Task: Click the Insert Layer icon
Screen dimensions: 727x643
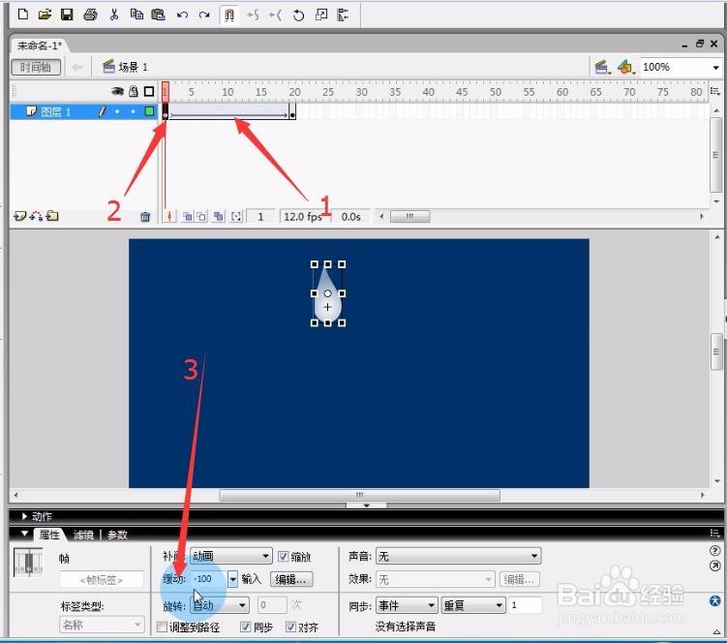Action: click(19, 216)
